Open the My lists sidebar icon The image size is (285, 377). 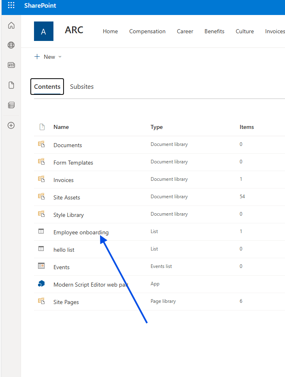(x=11, y=105)
